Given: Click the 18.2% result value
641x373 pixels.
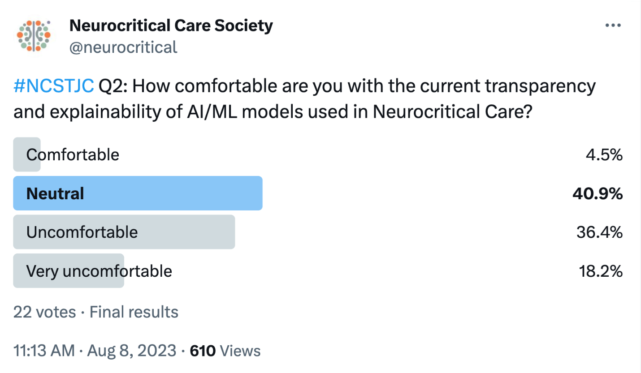Looking at the screenshot, I should (x=600, y=271).
